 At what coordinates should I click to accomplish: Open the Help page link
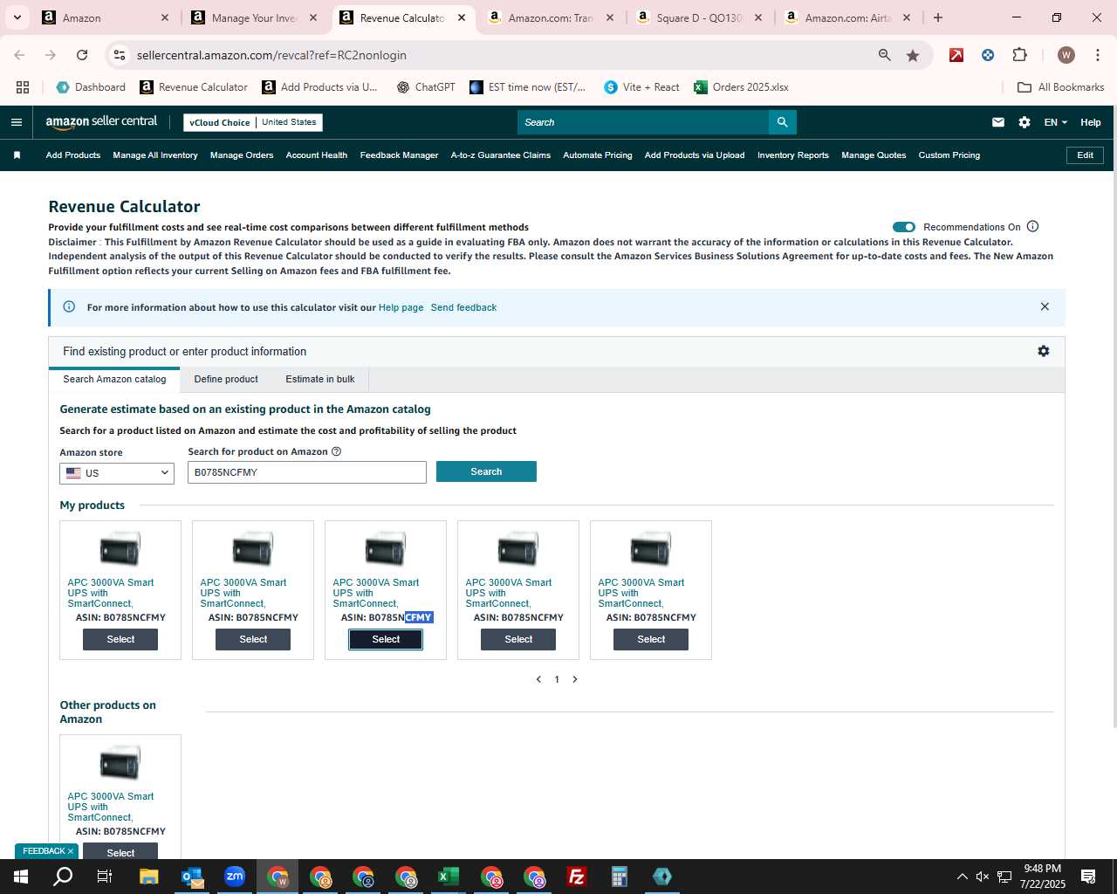(401, 307)
